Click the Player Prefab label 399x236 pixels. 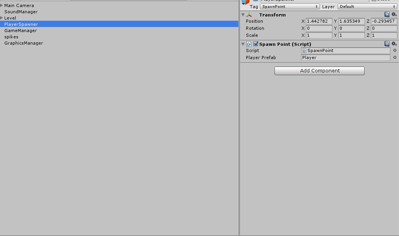260,58
